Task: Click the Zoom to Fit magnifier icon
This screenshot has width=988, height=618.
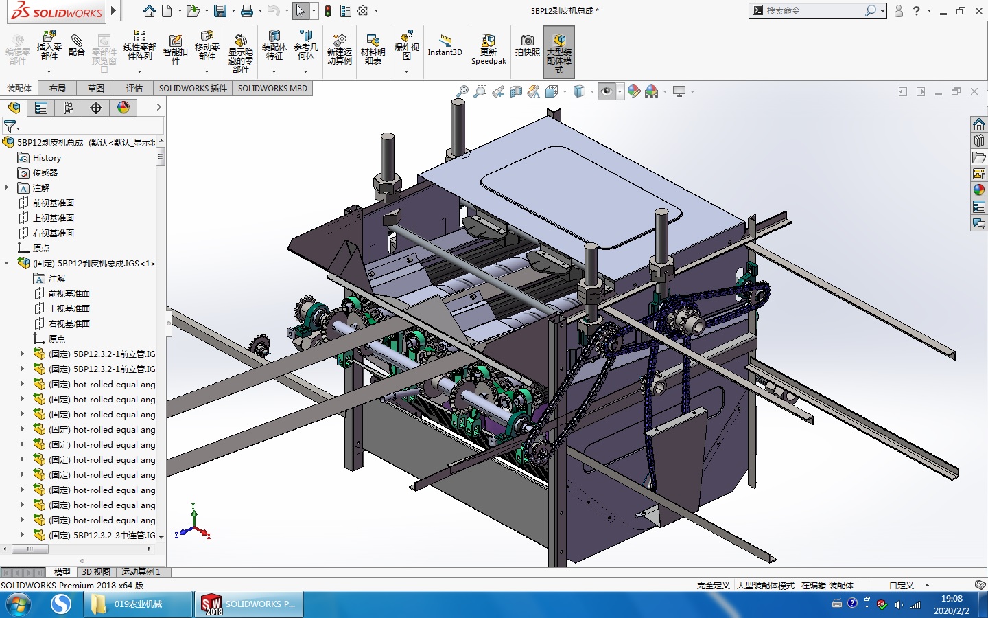Action: (462, 91)
